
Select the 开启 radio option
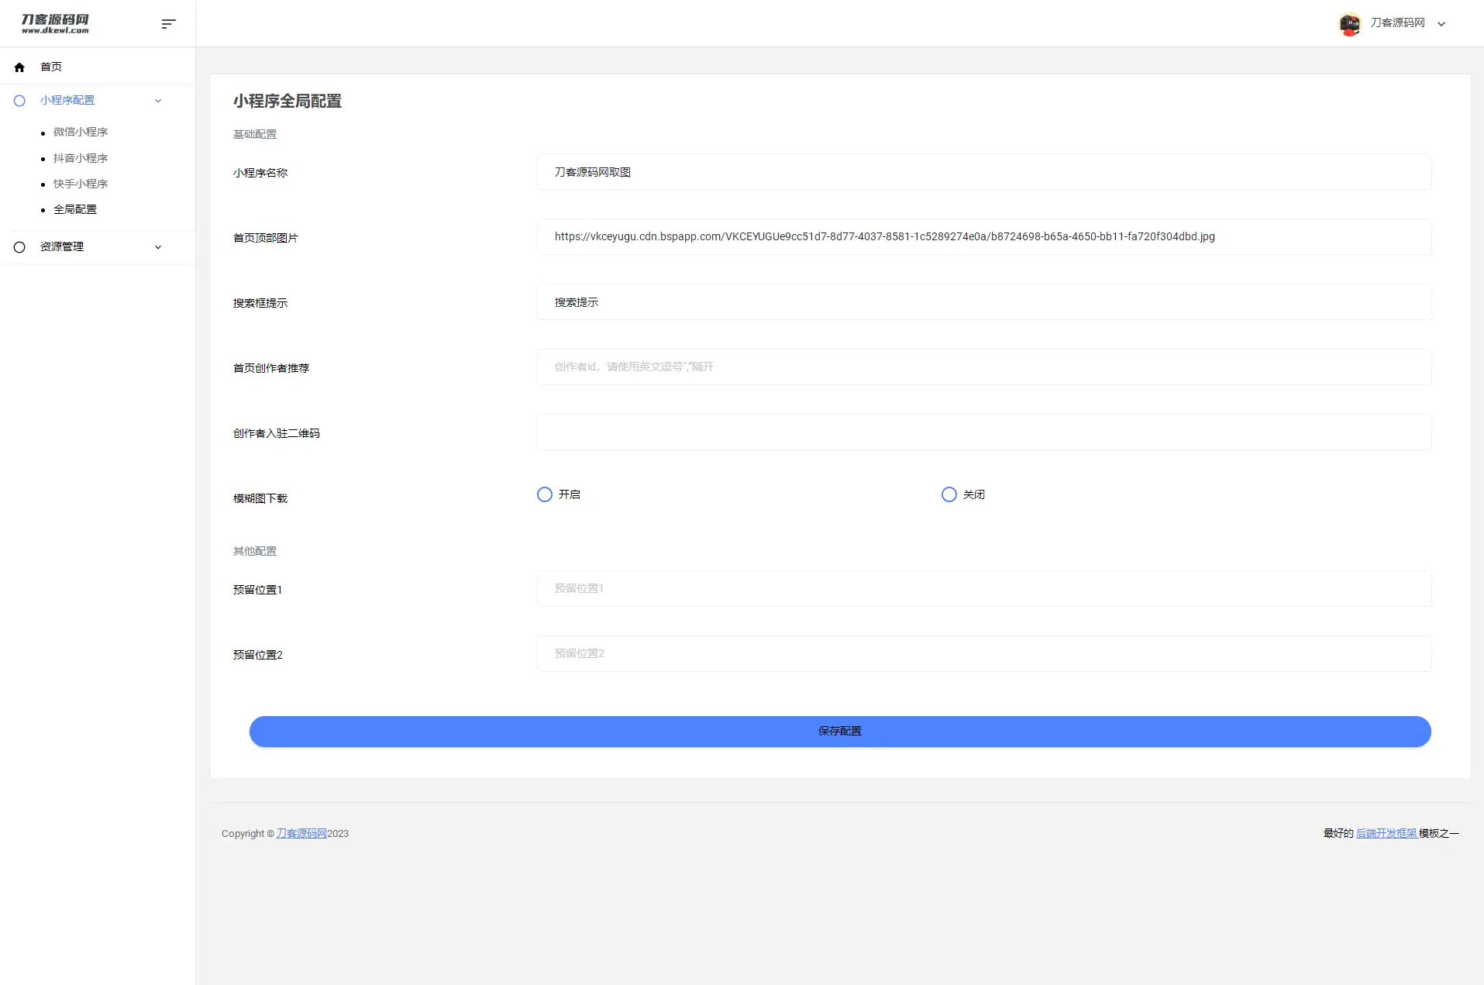545,494
